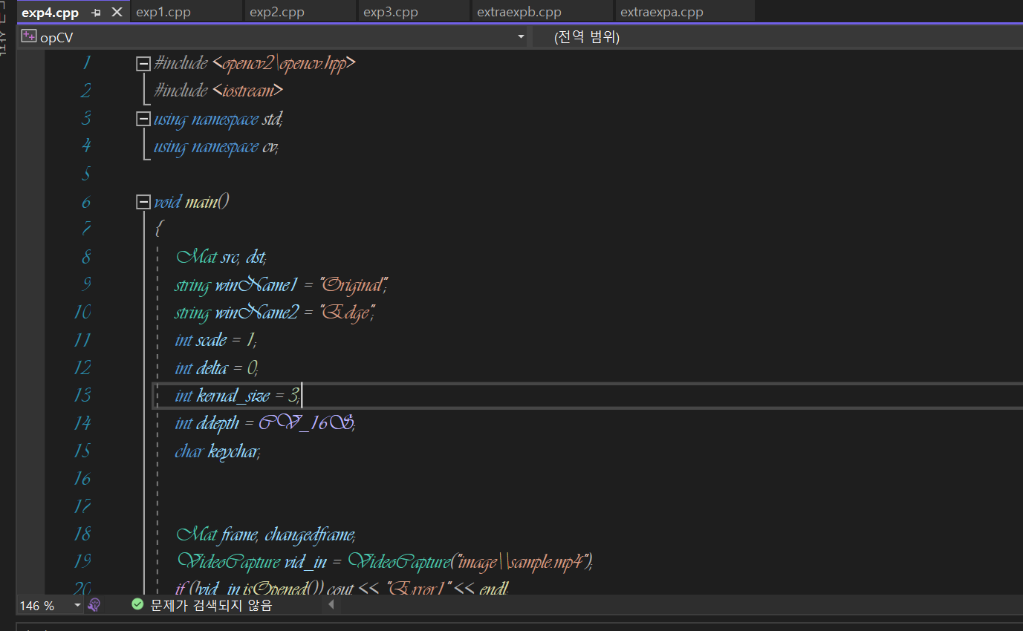Image resolution: width=1023 pixels, height=631 pixels.
Task: Click the opCV project icon
Action: pyautogui.click(x=29, y=37)
